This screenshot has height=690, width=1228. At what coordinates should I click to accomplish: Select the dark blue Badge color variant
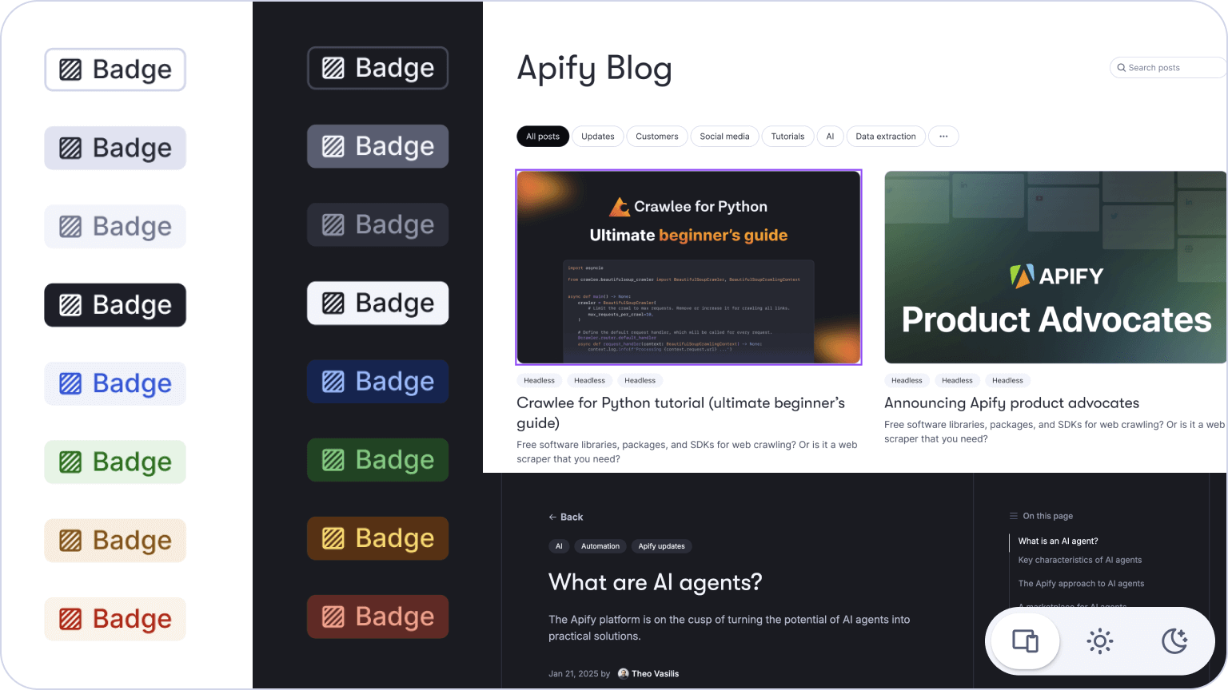(x=377, y=381)
